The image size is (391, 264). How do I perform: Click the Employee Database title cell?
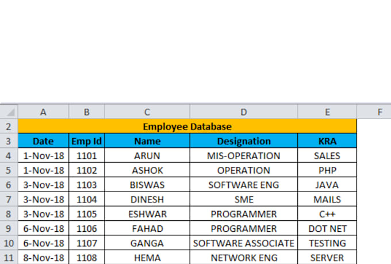click(x=187, y=127)
